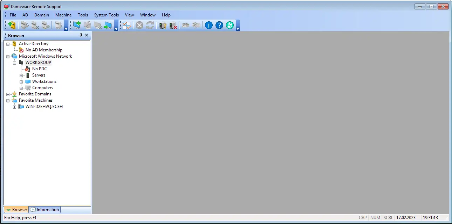The height and width of the screenshot is (224, 452).
Task: Click the wrench-shaped toolbar icon
Action: 24,25
